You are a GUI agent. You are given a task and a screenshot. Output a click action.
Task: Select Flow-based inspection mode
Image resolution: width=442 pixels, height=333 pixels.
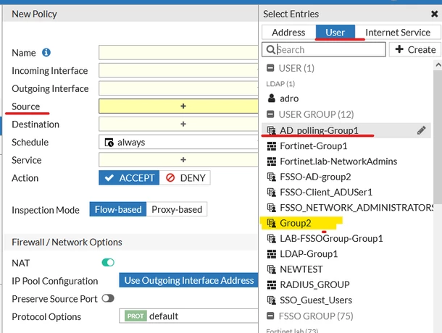point(118,209)
